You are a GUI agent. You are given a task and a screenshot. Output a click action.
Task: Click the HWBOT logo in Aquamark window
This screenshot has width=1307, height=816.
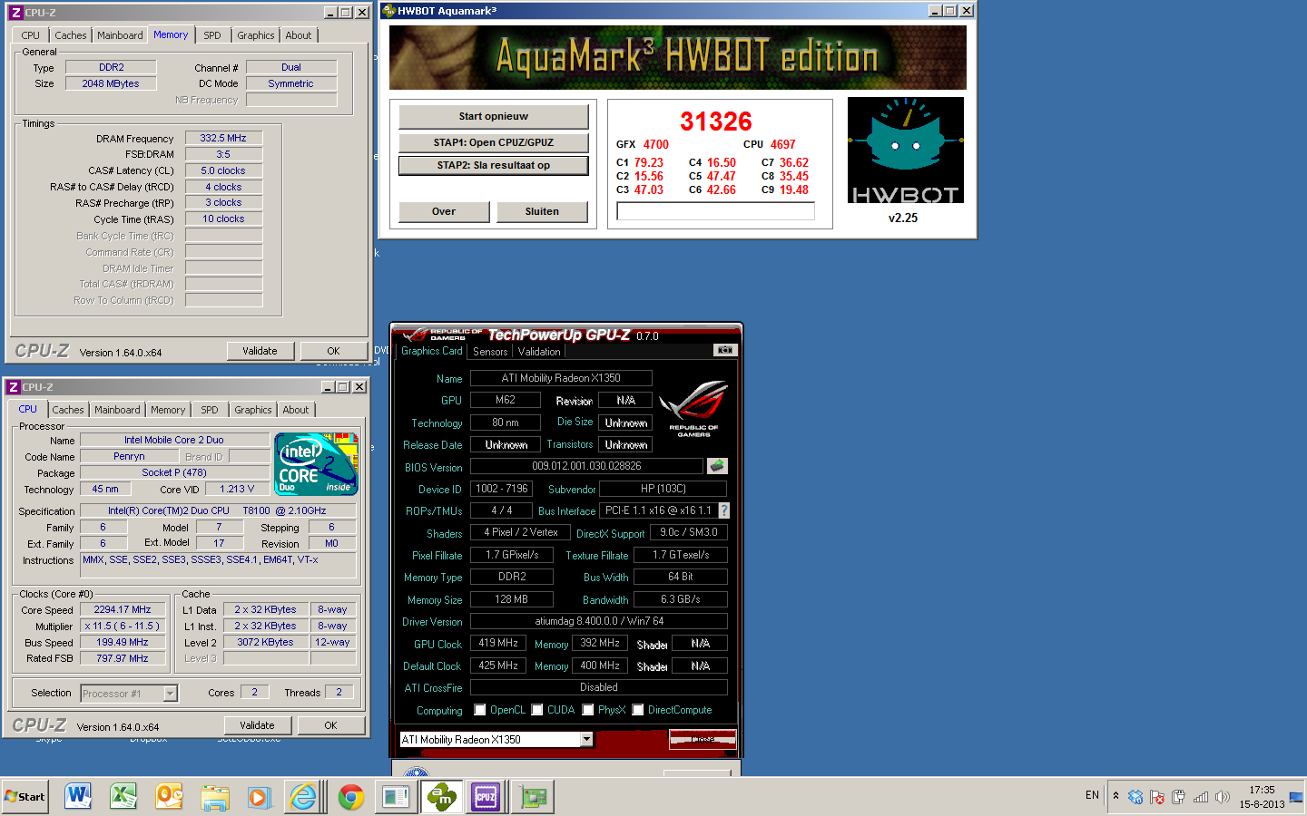[905, 151]
